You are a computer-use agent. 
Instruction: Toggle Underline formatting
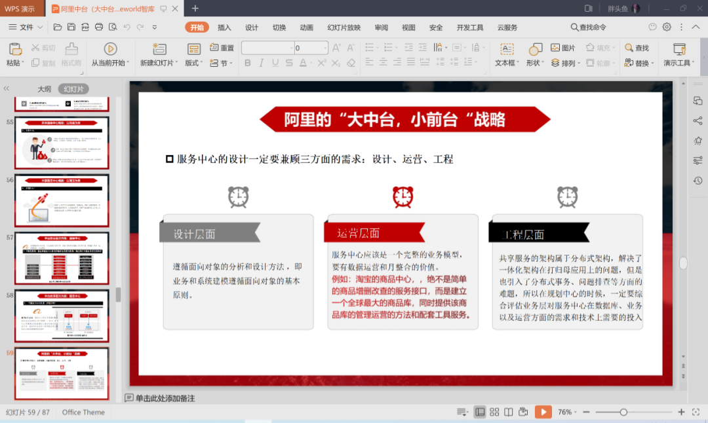tap(275, 63)
